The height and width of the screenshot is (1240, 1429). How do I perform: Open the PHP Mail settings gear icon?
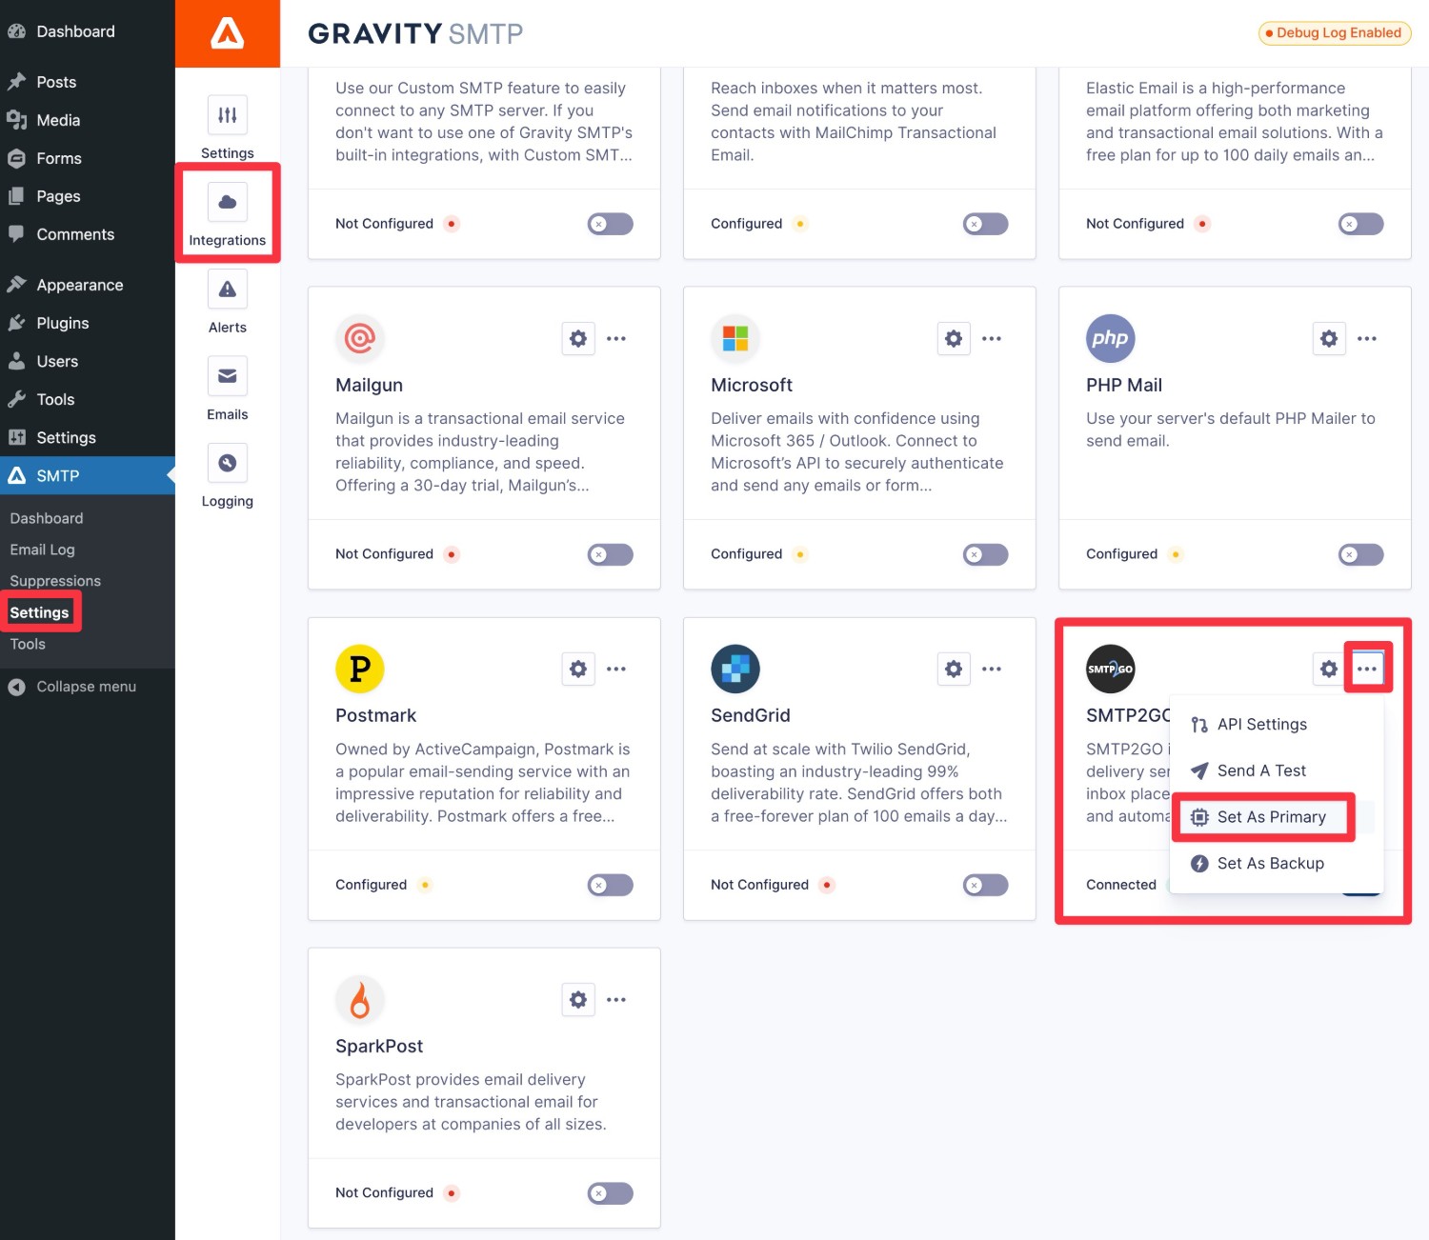1329,338
